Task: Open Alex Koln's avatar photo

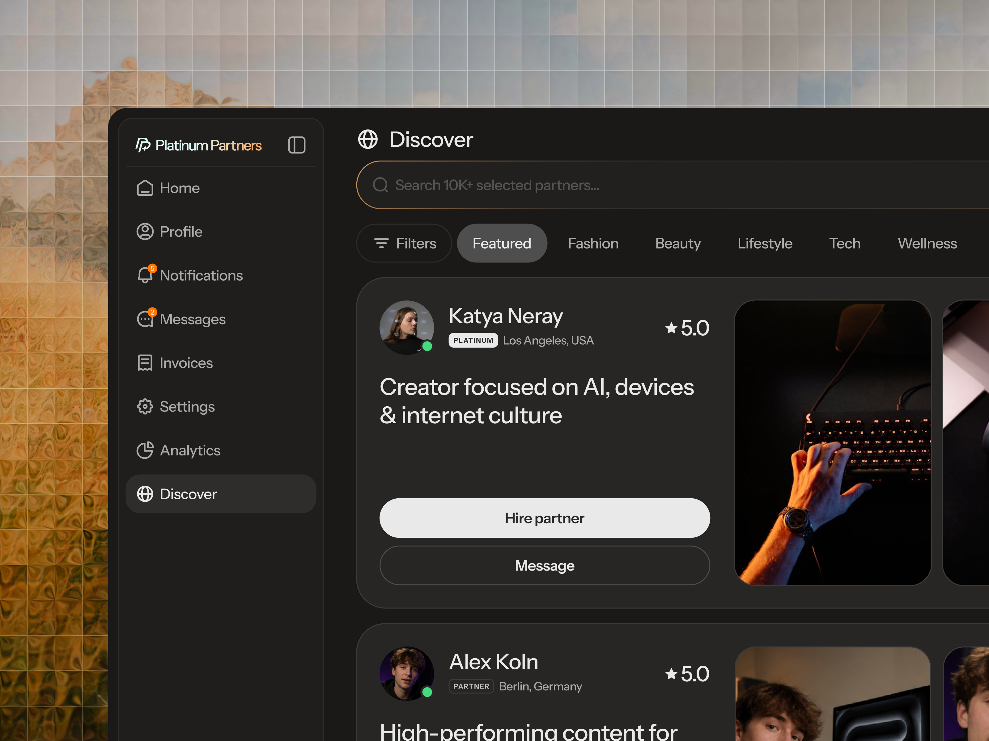Action: tap(406, 673)
